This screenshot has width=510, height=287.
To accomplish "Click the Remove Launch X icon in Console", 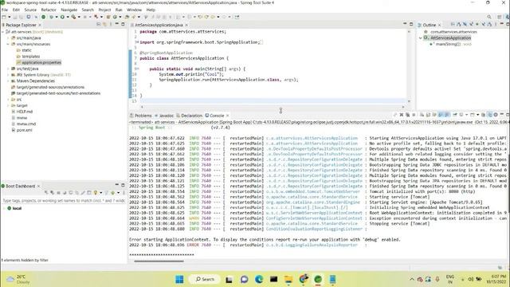I will pos(402,115).
